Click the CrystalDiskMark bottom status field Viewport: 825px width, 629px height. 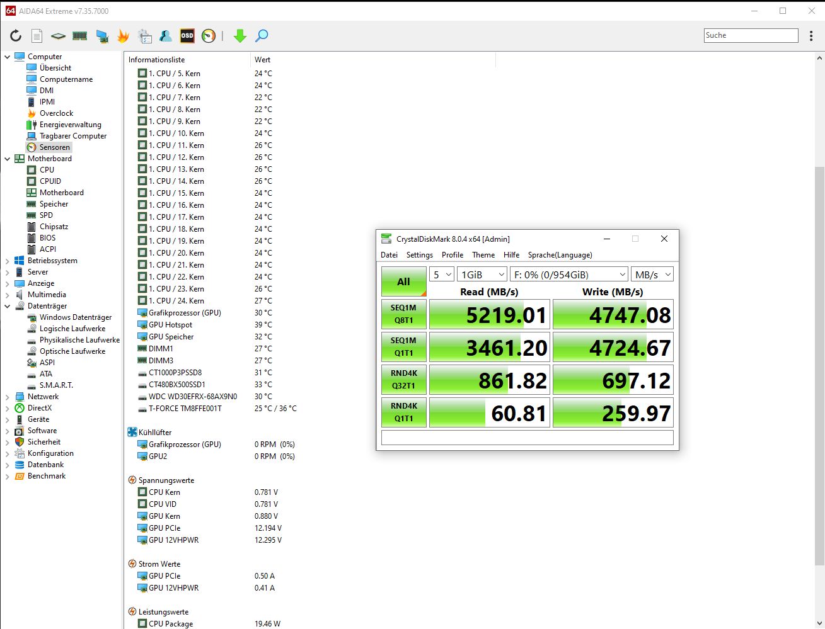tap(528, 438)
